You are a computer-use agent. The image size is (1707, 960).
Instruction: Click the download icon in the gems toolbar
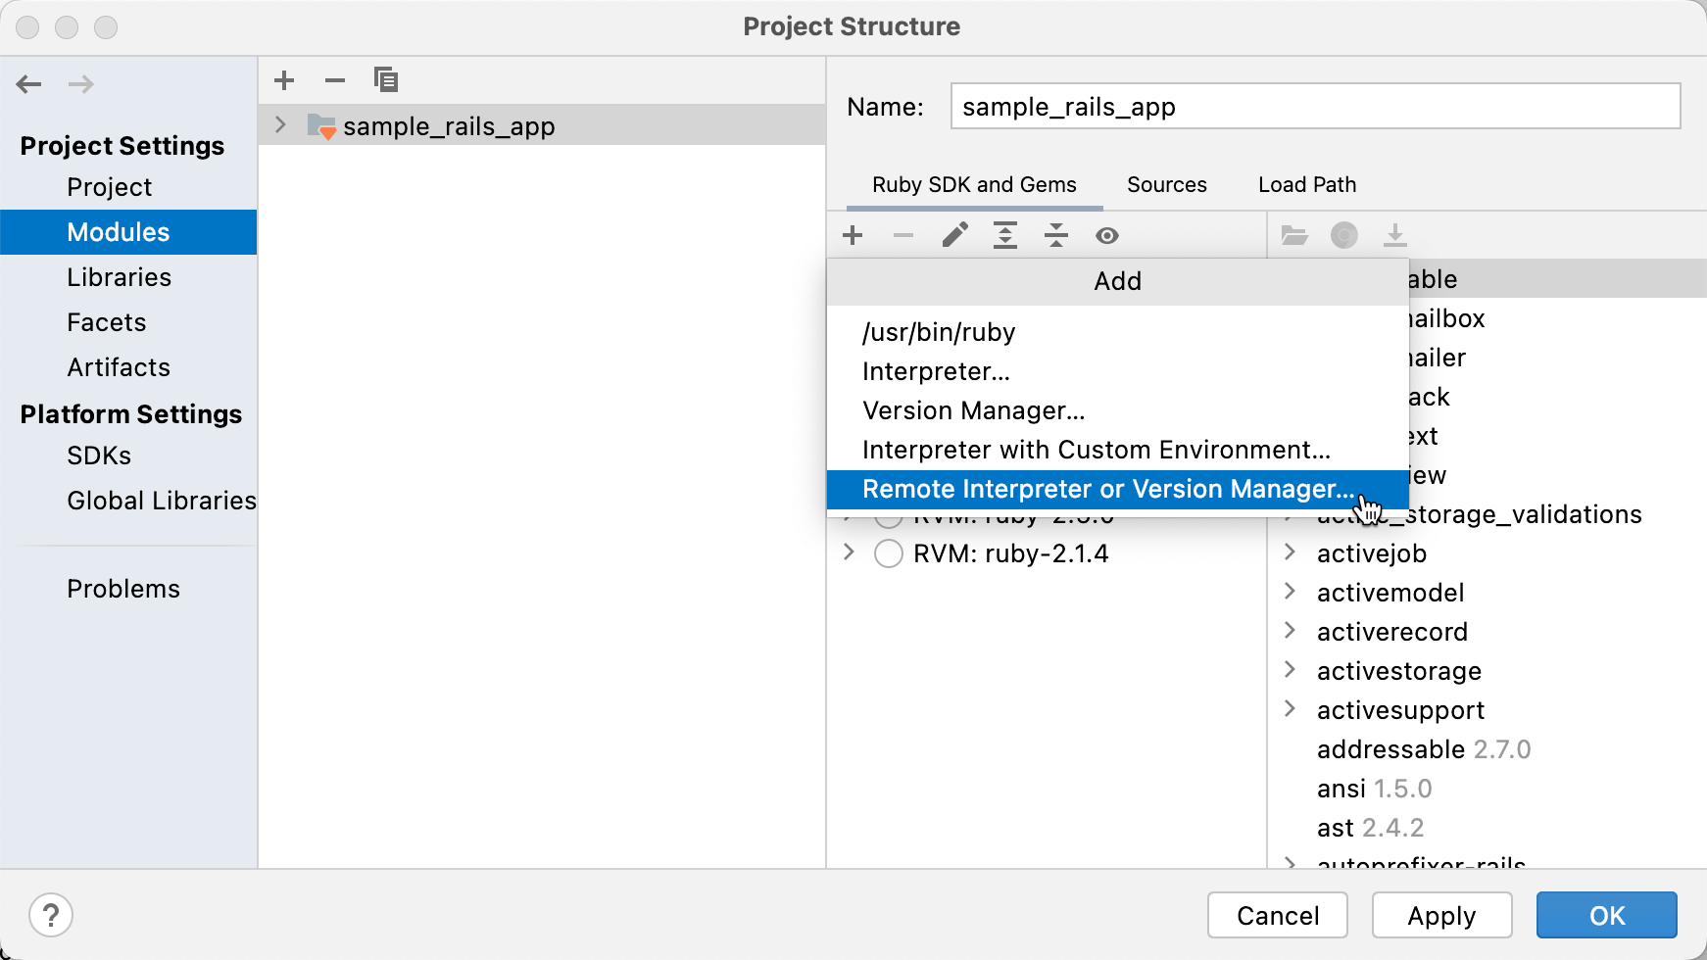click(1394, 235)
